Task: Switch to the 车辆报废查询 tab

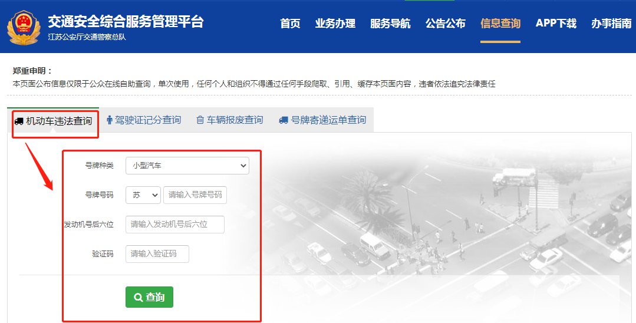Action: [x=229, y=120]
